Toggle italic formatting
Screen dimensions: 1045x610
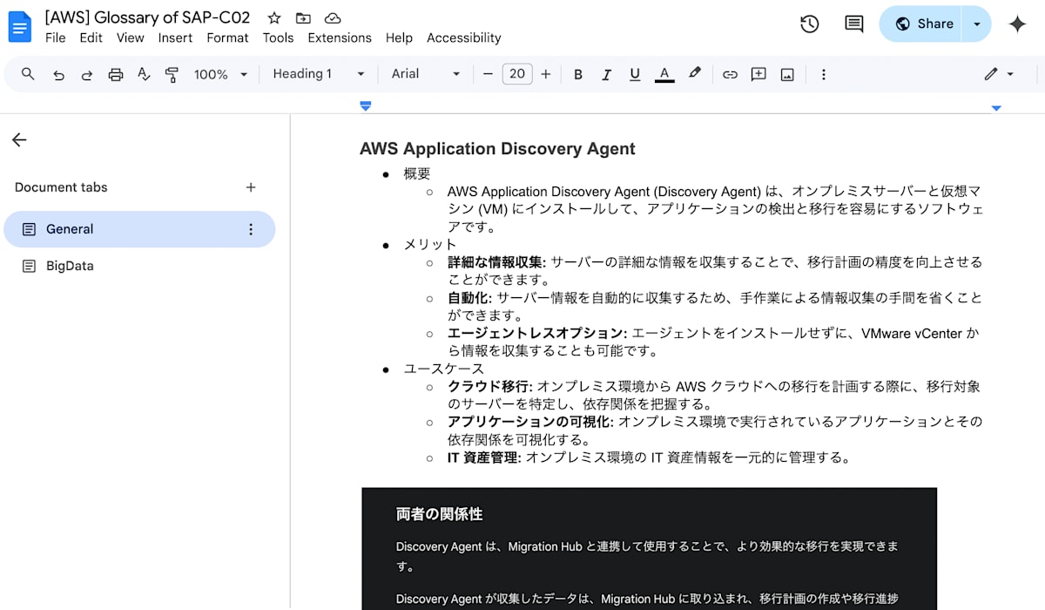(606, 75)
